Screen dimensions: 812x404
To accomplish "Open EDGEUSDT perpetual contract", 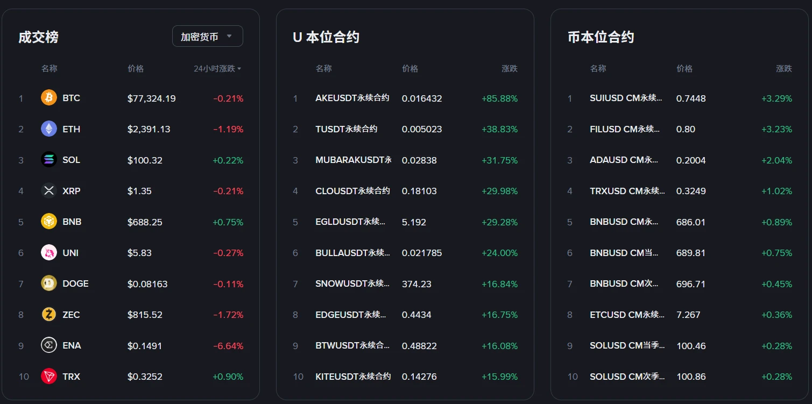I will 351,315.
